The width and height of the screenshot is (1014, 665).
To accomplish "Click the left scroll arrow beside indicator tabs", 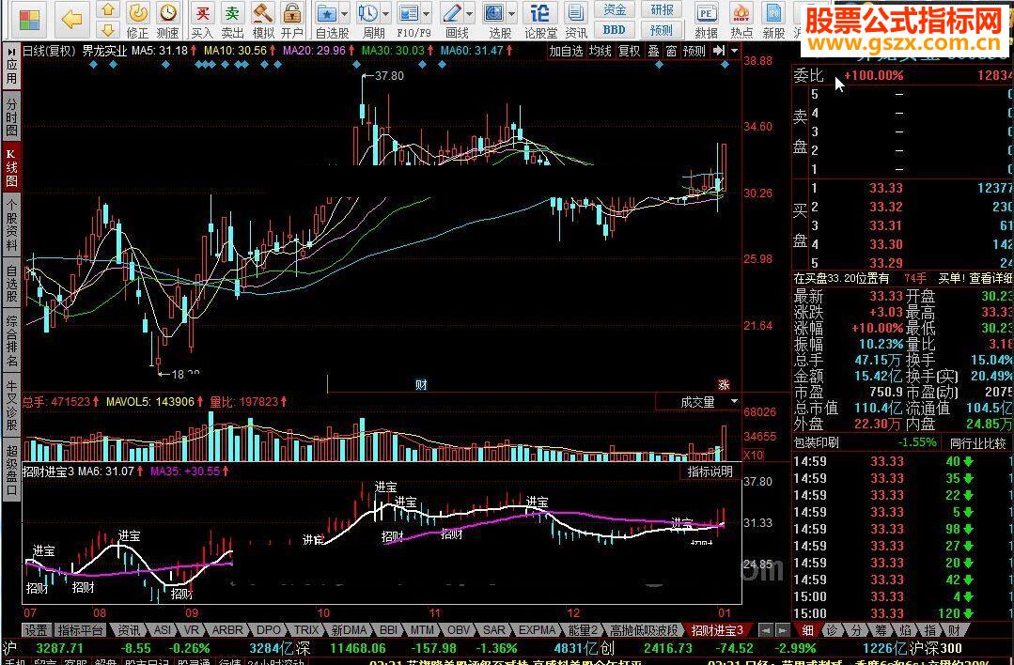I will pos(766,629).
